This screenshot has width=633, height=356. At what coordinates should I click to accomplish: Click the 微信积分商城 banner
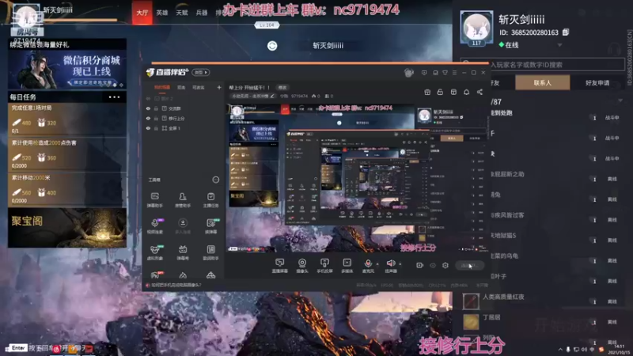click(67, 69)
